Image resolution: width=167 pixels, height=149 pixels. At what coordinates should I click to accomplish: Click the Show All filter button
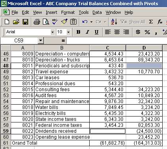tap(133, 22)
